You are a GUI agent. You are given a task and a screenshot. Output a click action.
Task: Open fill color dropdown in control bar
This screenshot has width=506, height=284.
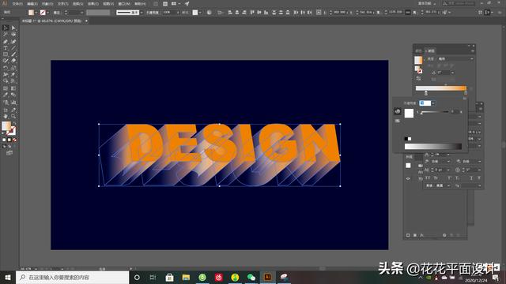(36, 13)
